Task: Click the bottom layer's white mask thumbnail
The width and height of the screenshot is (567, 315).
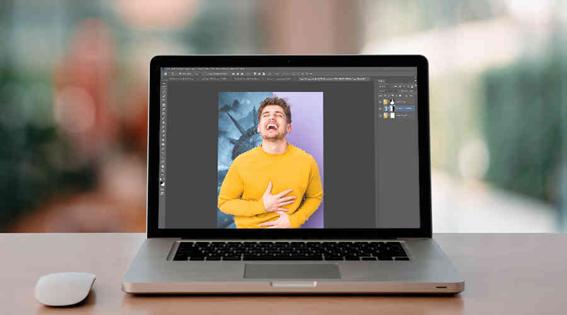Action: click(392, 115)
